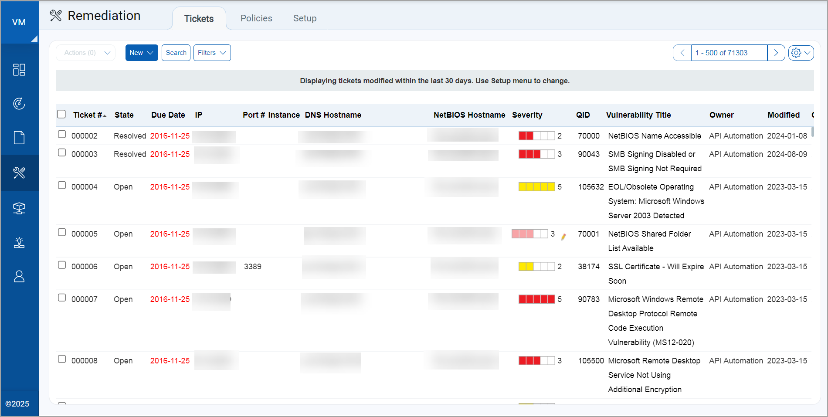This screenshot has width=828, height=417.
Task: Click the Scans radar icon in sidebar
Action: (19, 104)
